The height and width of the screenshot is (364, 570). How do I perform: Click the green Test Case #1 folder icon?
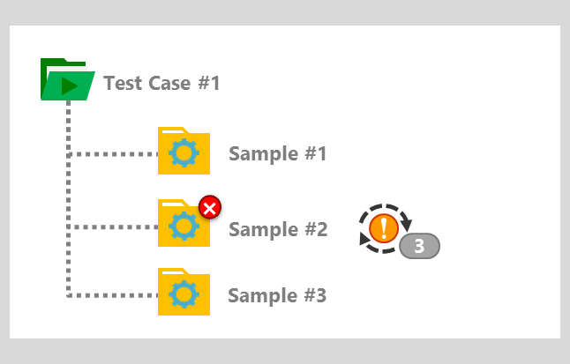tap(68, 79)
